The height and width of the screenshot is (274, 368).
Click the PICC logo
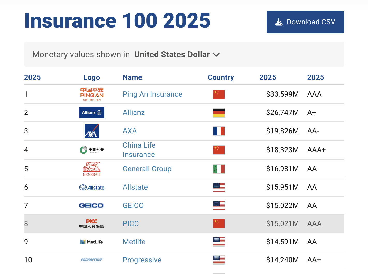(x=92, y=223)
